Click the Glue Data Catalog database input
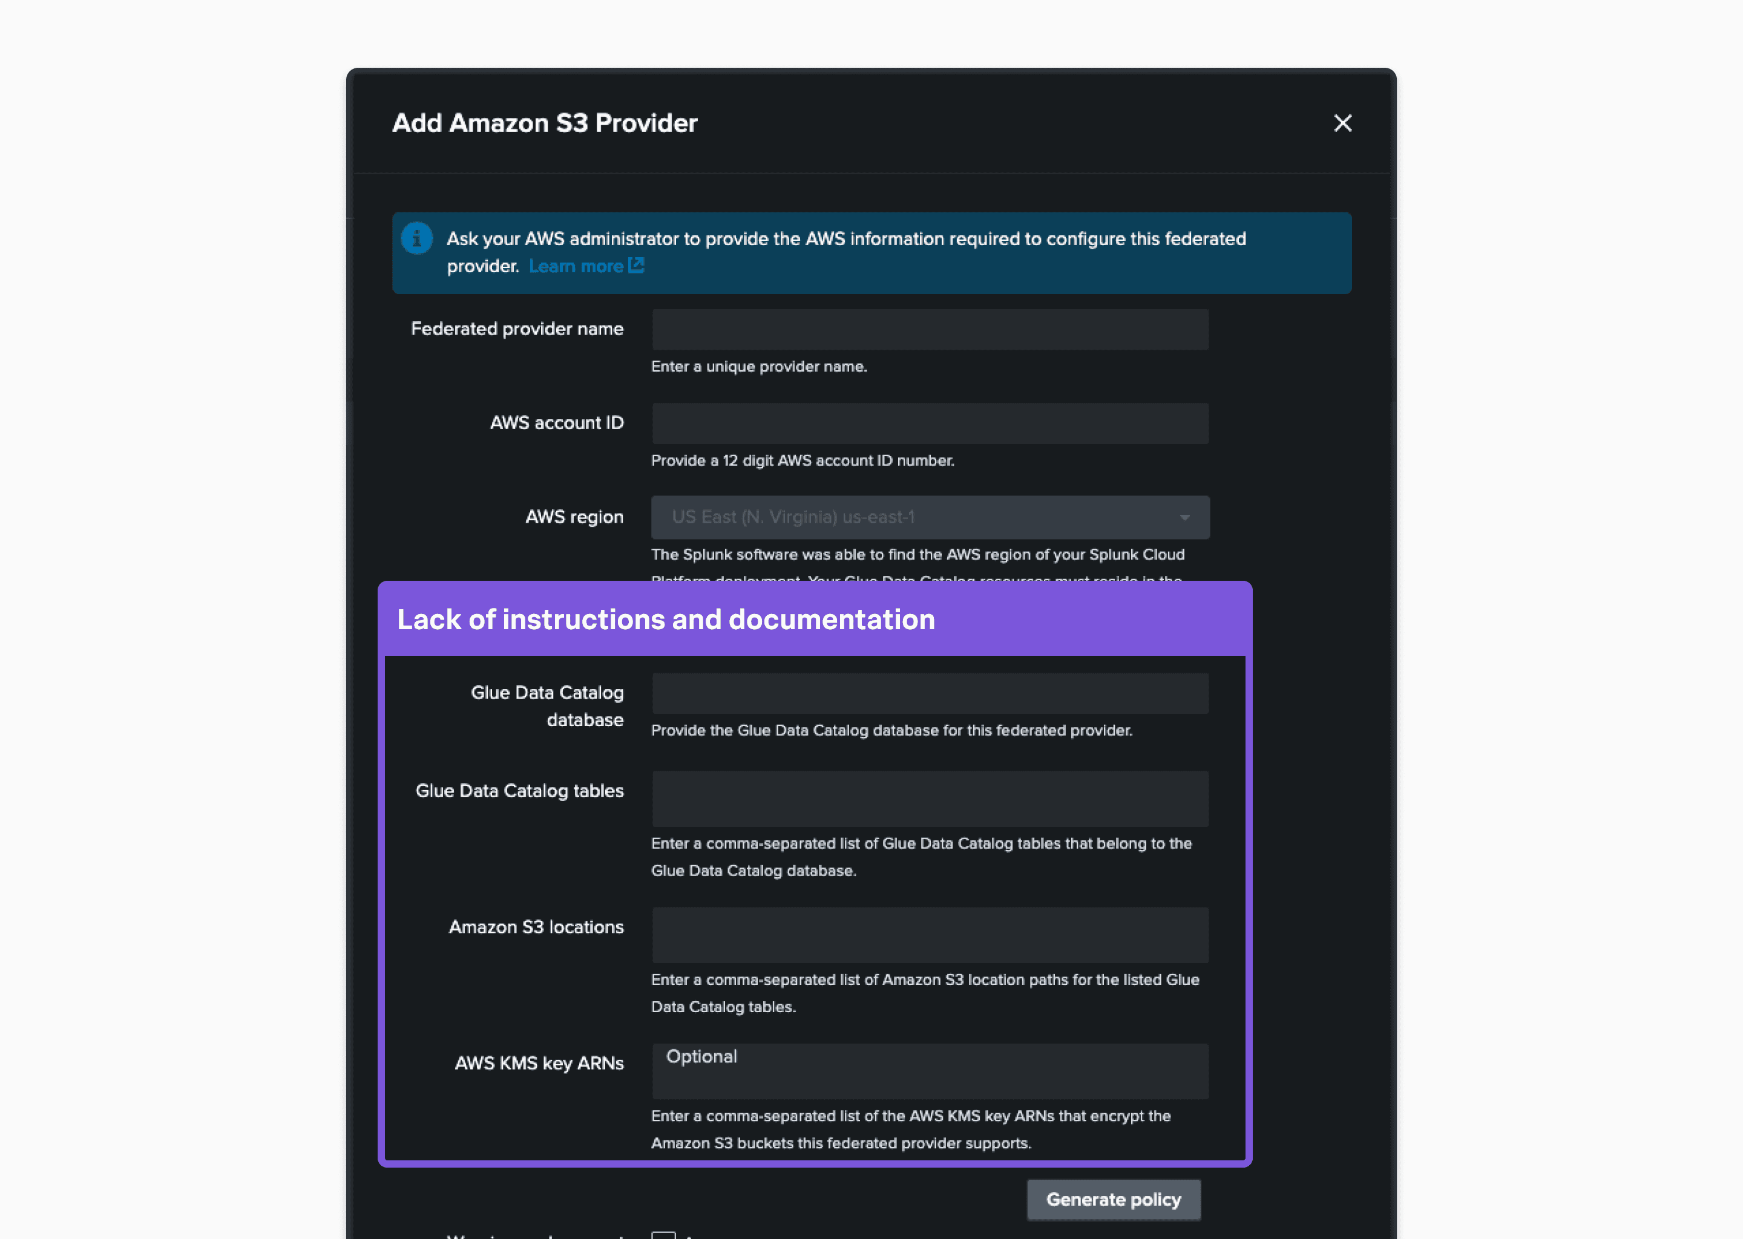The width and height of the screenshot is (1743, 1239). (x=930, y=693)
